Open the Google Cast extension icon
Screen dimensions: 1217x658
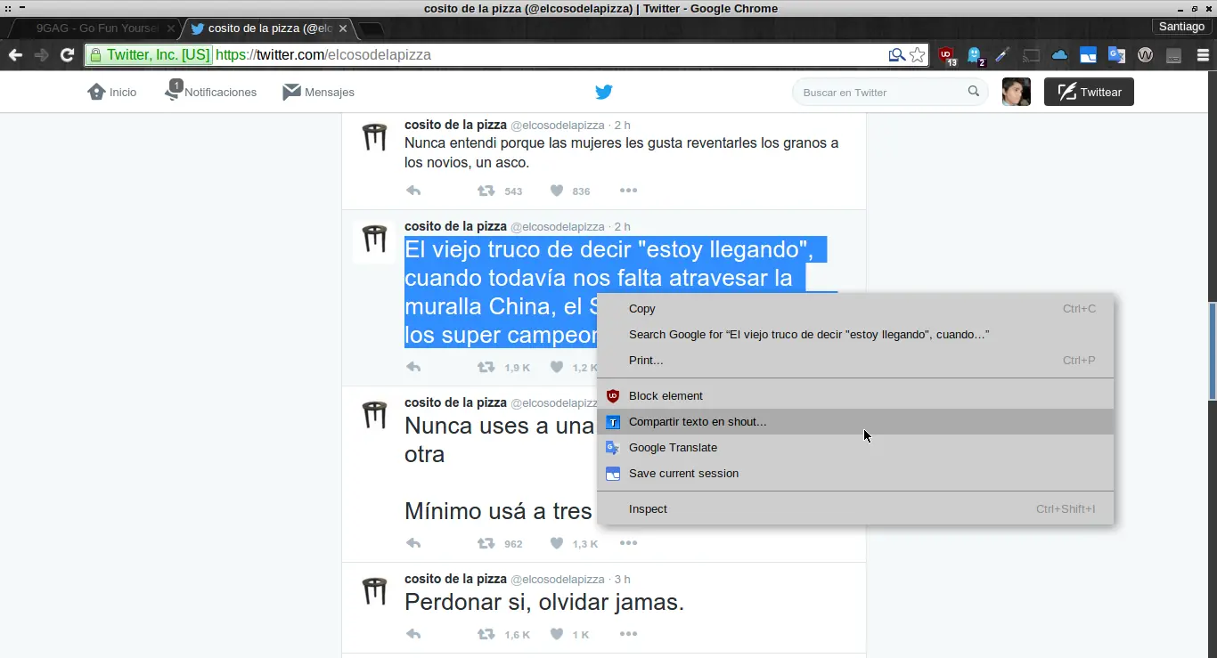tap(1031, 55)
